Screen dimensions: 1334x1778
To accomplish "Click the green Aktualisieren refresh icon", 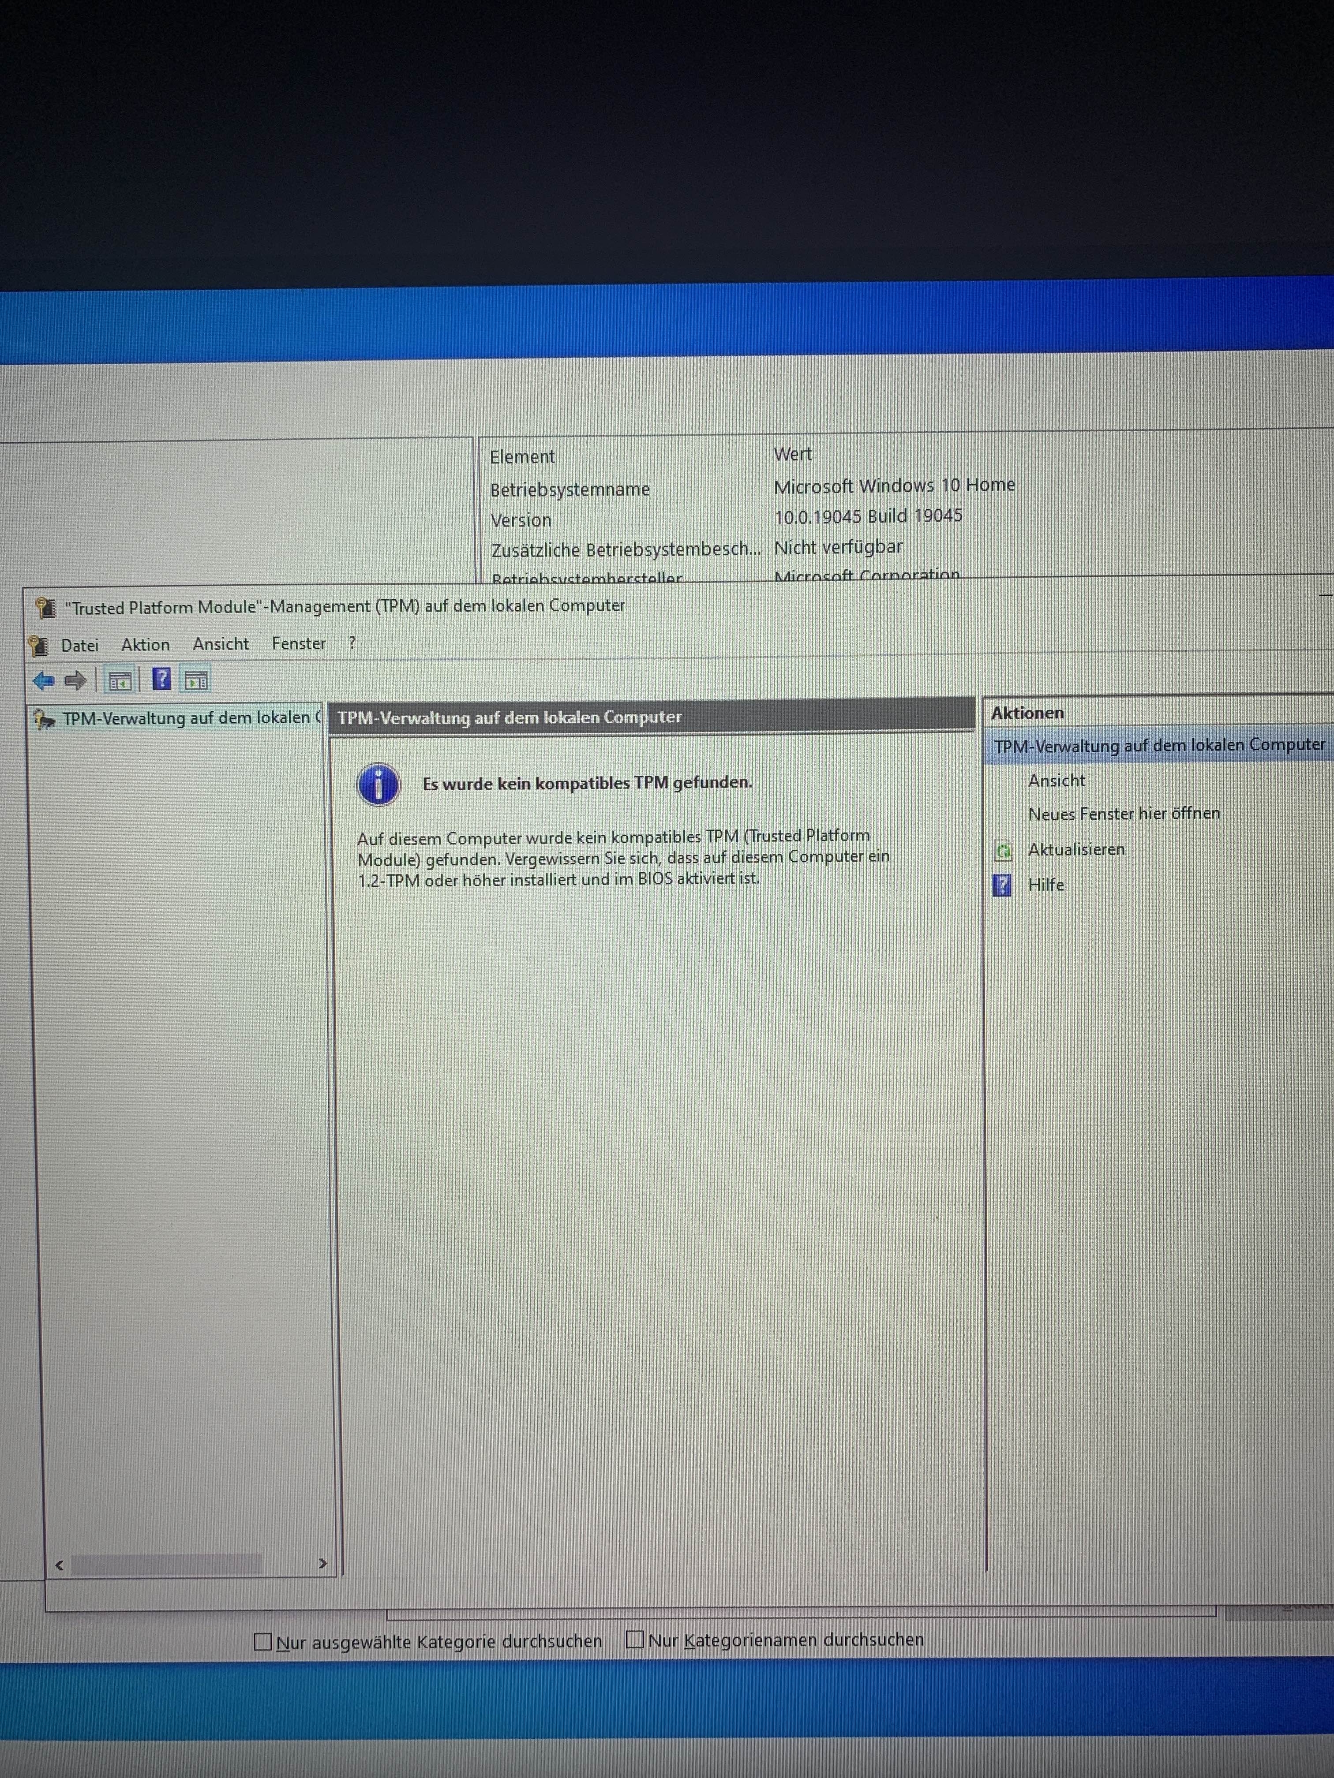I will [1003, 851].
